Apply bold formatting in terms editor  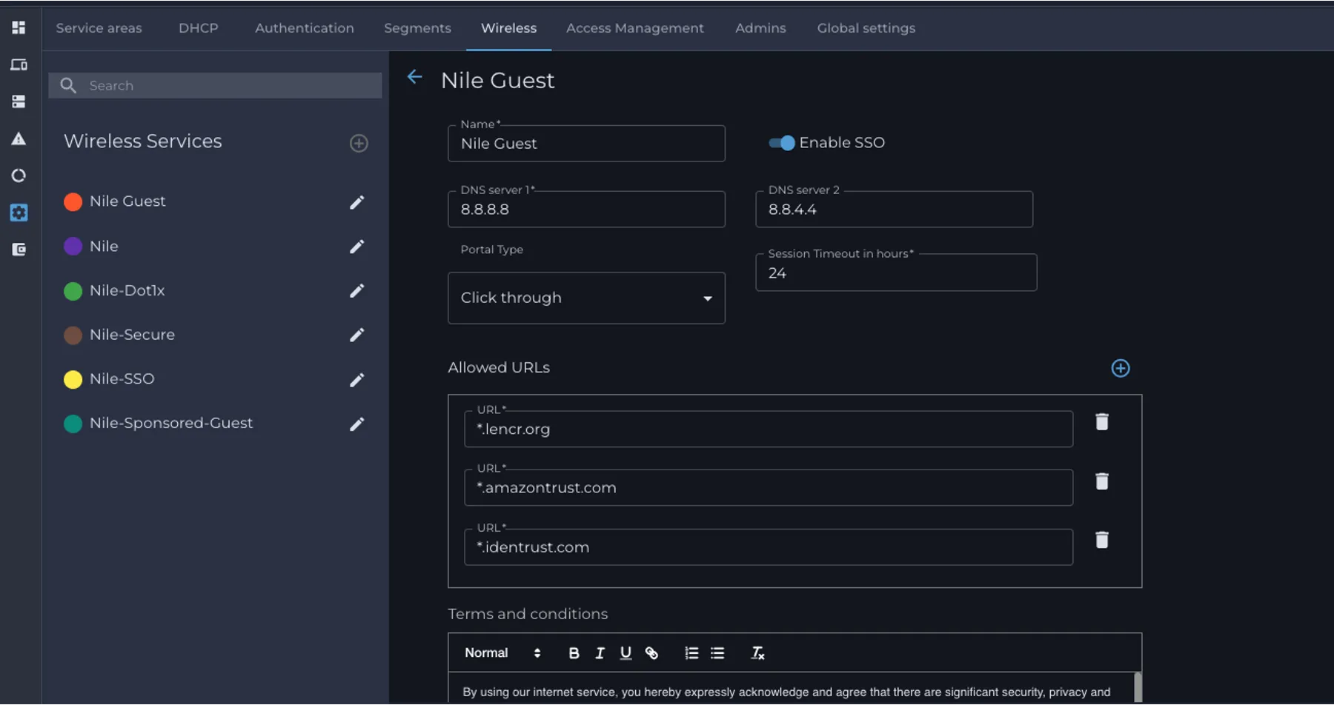click(574, 653)
